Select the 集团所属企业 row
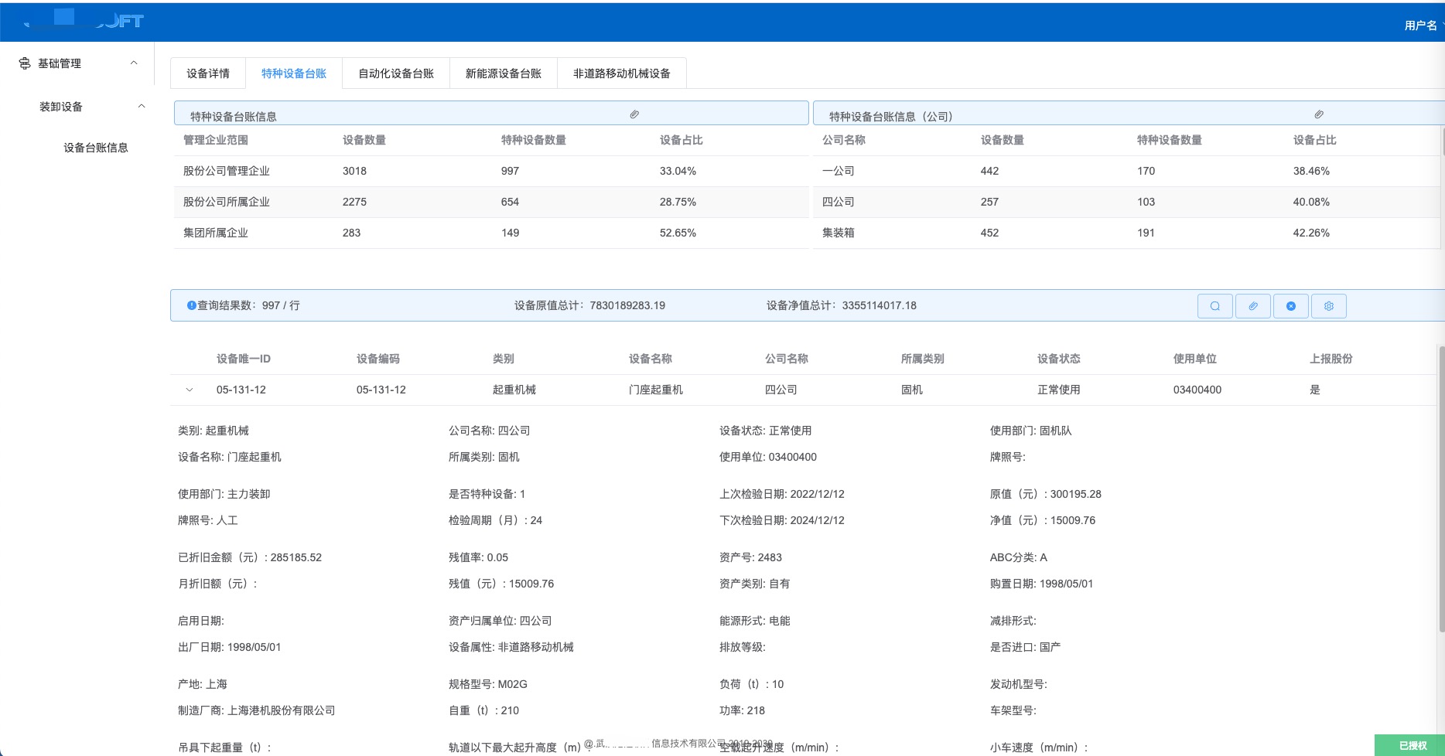1445x756 pixels. coord(491,233)
